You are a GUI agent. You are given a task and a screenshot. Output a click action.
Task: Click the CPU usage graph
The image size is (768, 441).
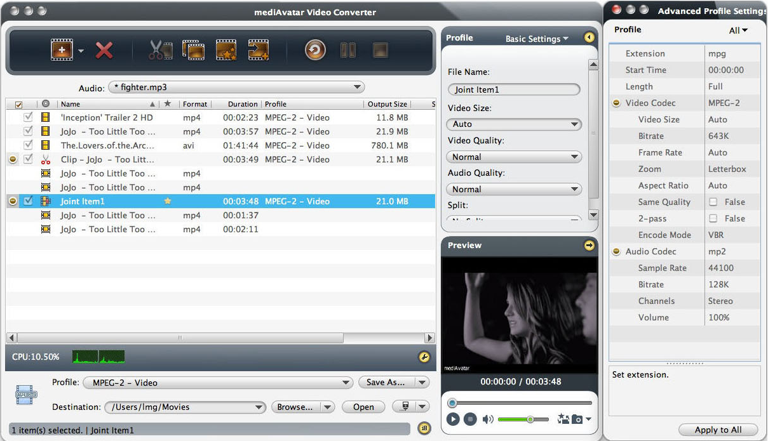point(98,357)
